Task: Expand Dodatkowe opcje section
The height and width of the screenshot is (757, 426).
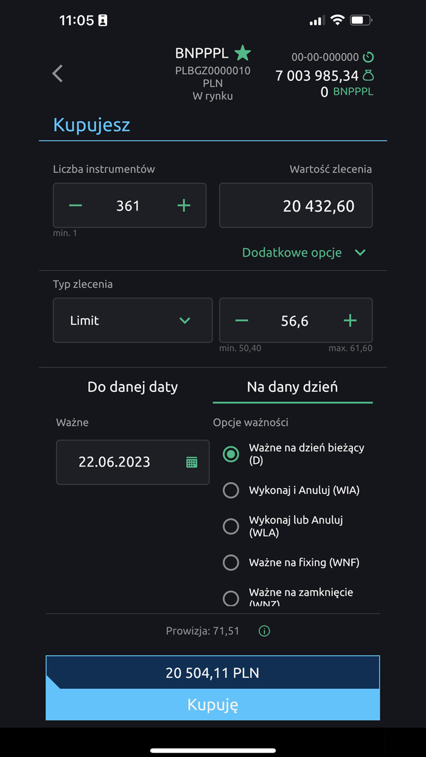Action: [304, 253]
